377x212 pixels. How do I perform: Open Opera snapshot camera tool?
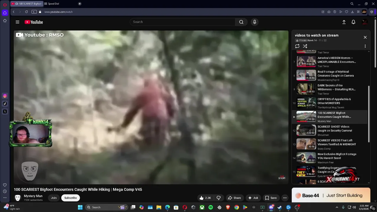coord(329,12)
